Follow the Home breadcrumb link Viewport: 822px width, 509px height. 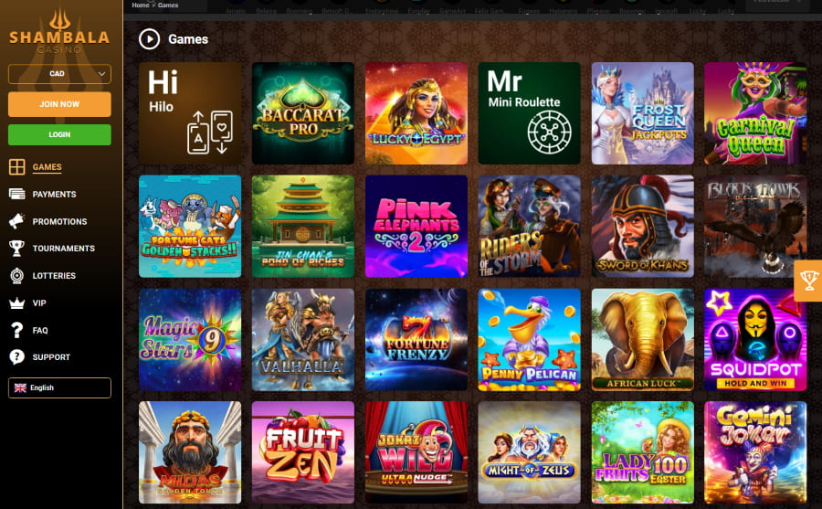coord(140,5)
